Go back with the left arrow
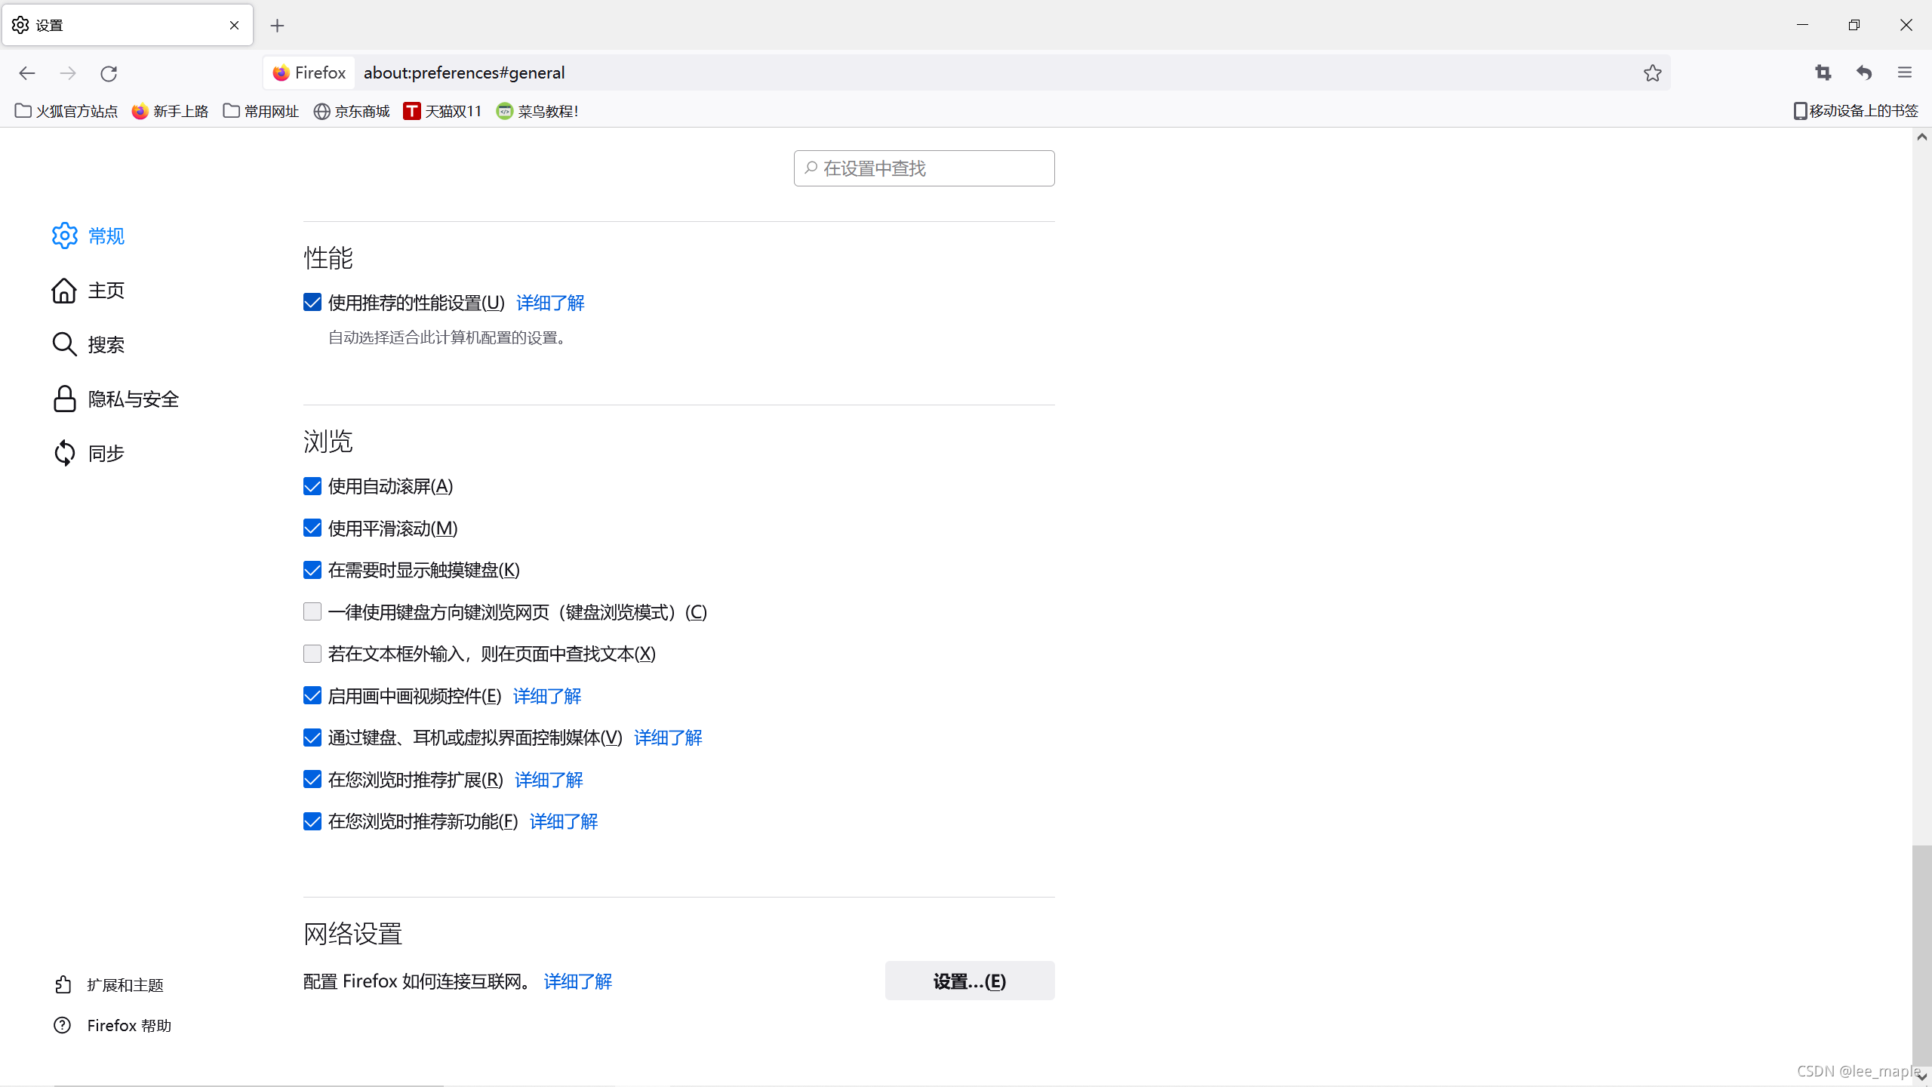 coord(27,73)
